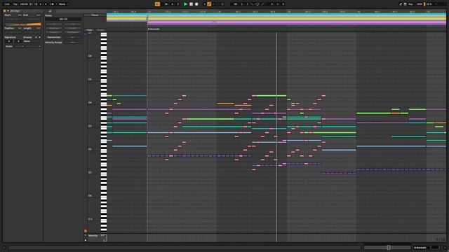Click the arrangement position field in transport
This screenshot has height=252, width=449.
click(x=172, y=4)
